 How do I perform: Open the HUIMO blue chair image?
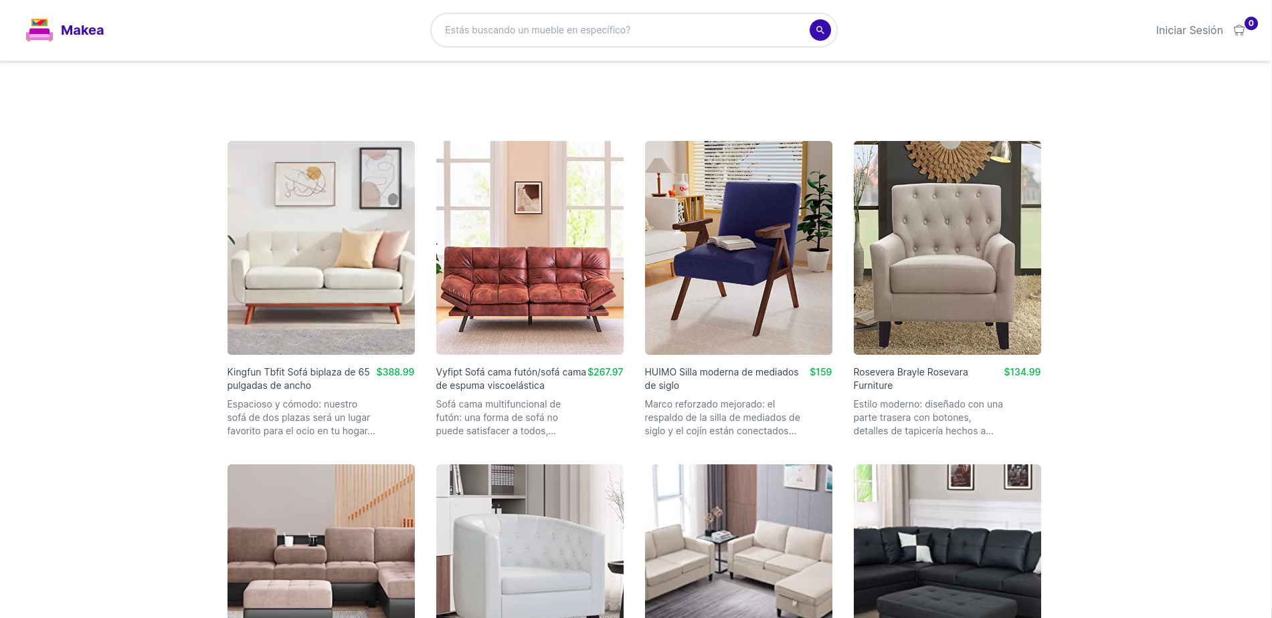739,248
